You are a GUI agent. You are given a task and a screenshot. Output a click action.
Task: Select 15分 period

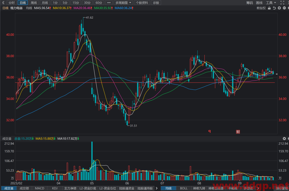(76, 3)
